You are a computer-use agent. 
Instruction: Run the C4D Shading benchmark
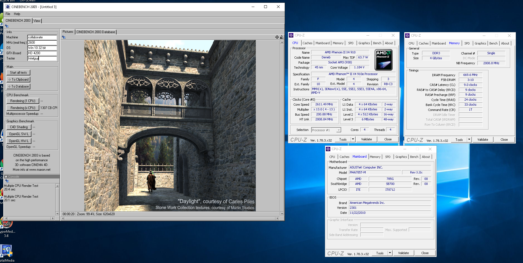tap(19, 127)
